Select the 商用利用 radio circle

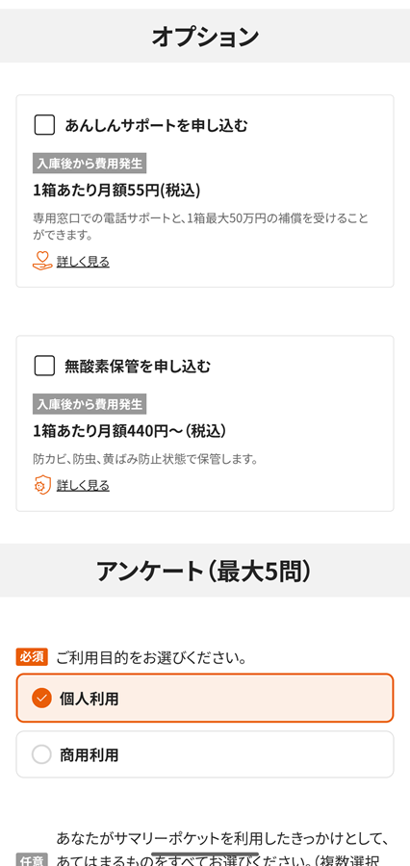41,754
